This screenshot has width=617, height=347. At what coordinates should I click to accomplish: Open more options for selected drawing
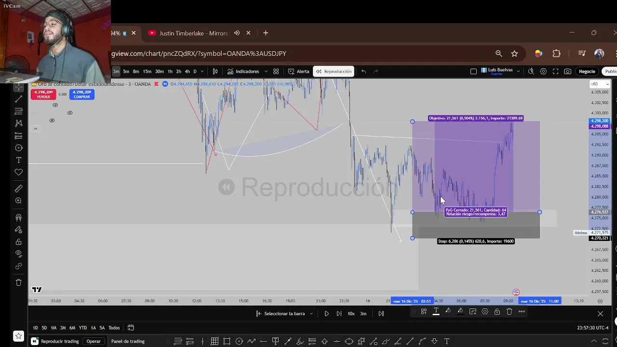pos(522,311)
